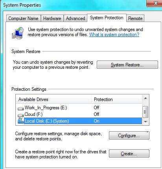Open Configure restore settings button

tap(129, 136)
